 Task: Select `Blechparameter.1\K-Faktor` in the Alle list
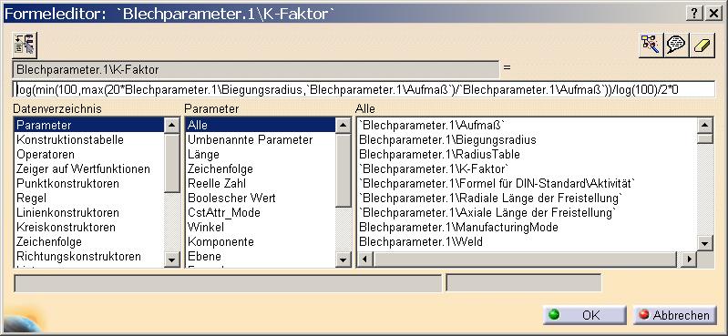click(x=527, y=169)
